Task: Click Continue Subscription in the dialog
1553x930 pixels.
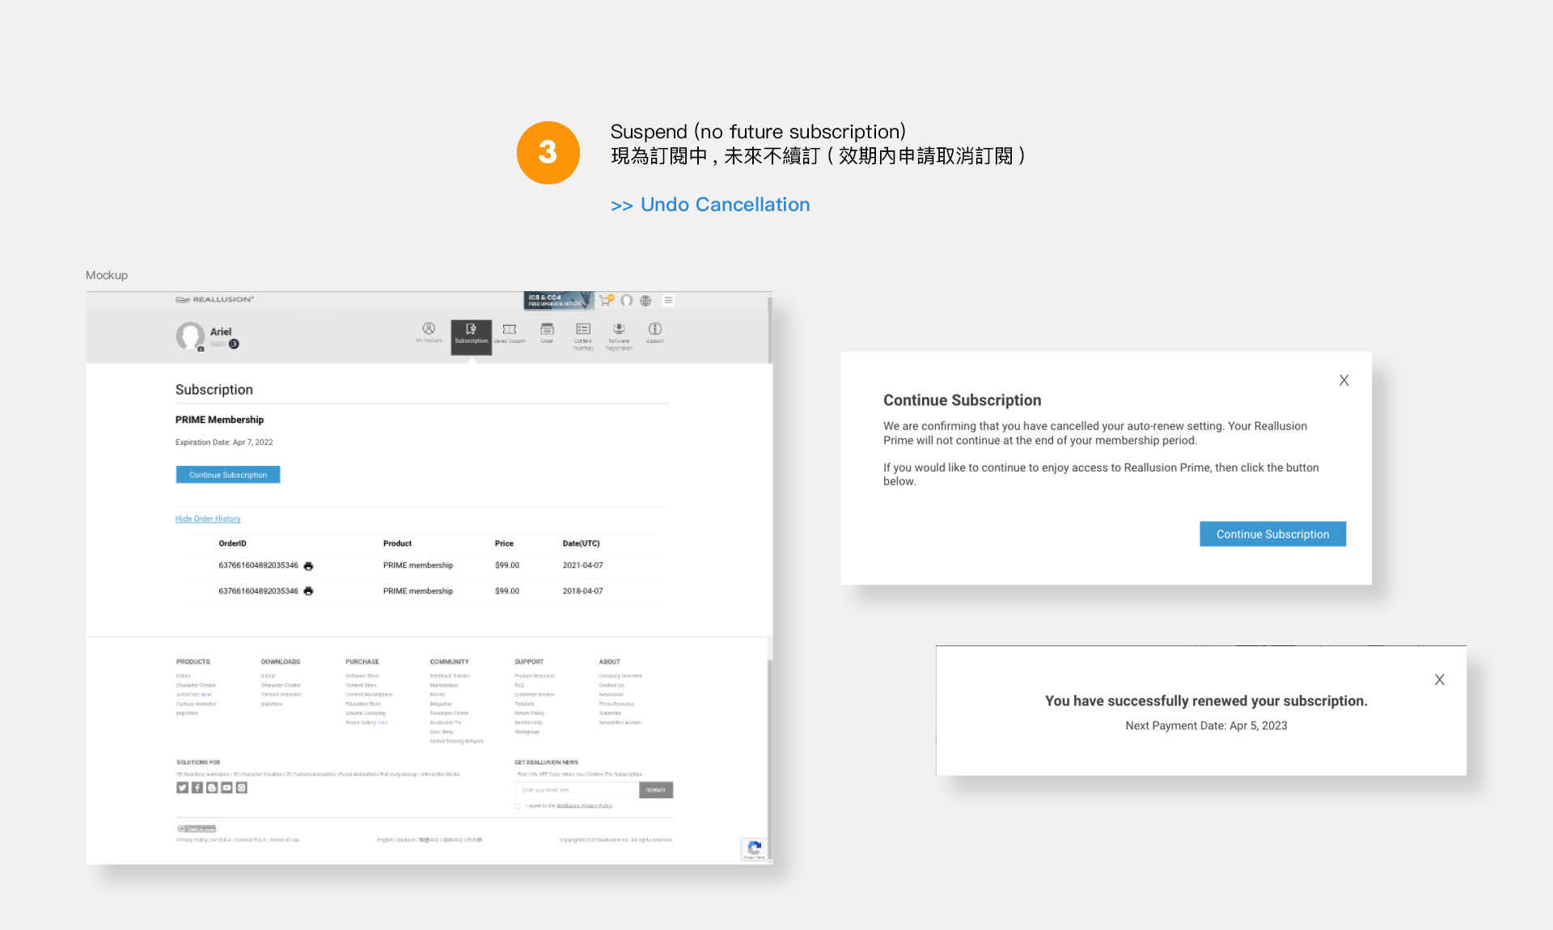Action: 1272,534
